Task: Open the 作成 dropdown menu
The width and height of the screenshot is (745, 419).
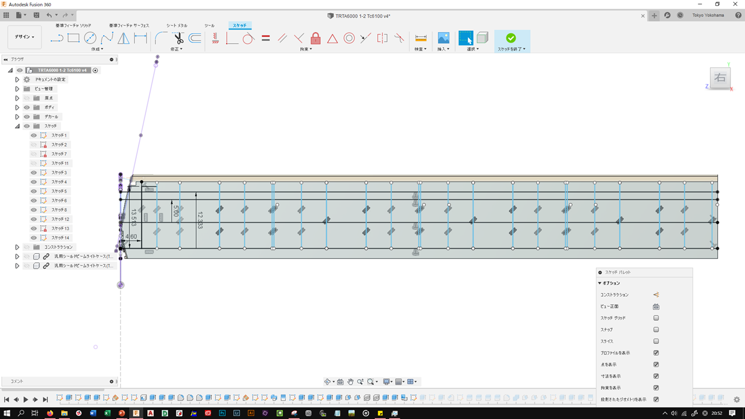Action: 97,49
